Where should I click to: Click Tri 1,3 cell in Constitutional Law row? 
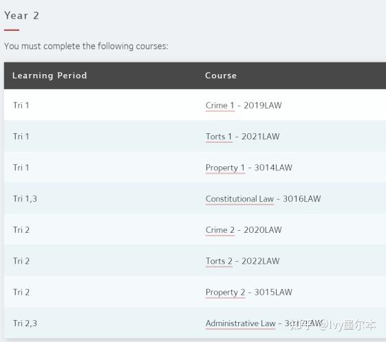pos(25,198)
